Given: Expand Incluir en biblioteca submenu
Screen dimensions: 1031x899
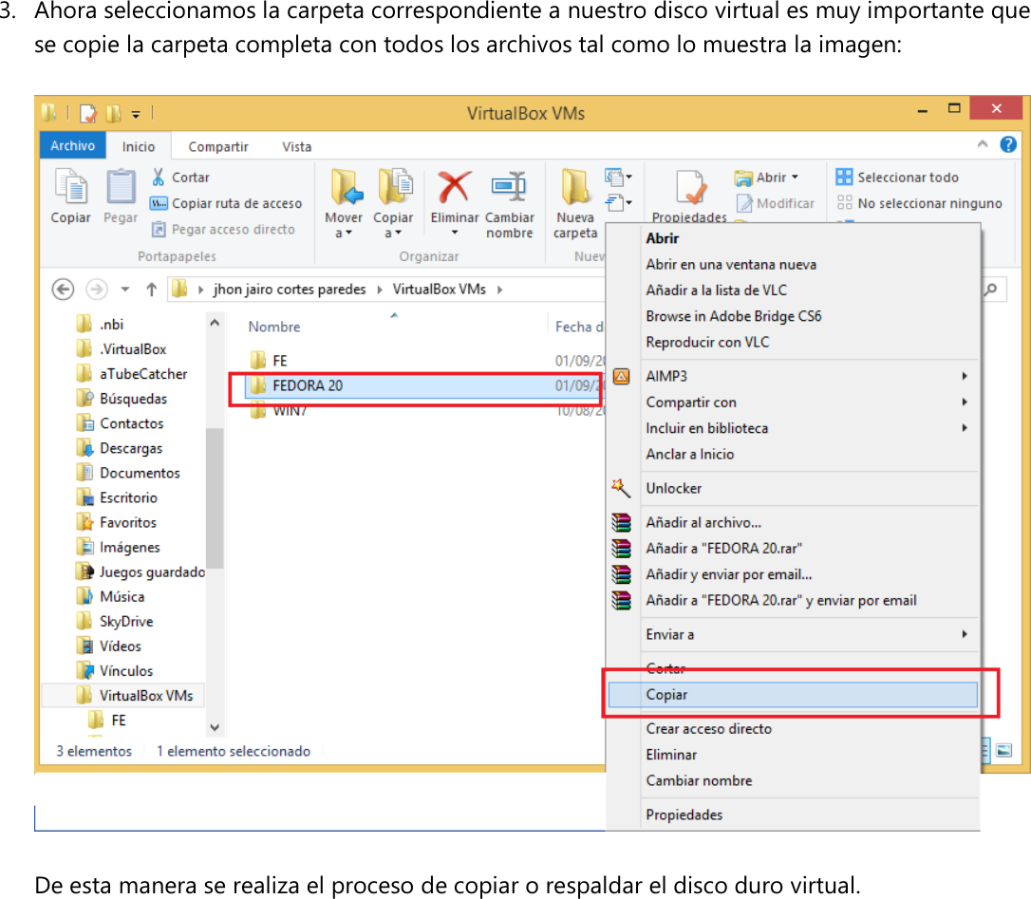Looking at the screenshot, I should pos(793,428).
